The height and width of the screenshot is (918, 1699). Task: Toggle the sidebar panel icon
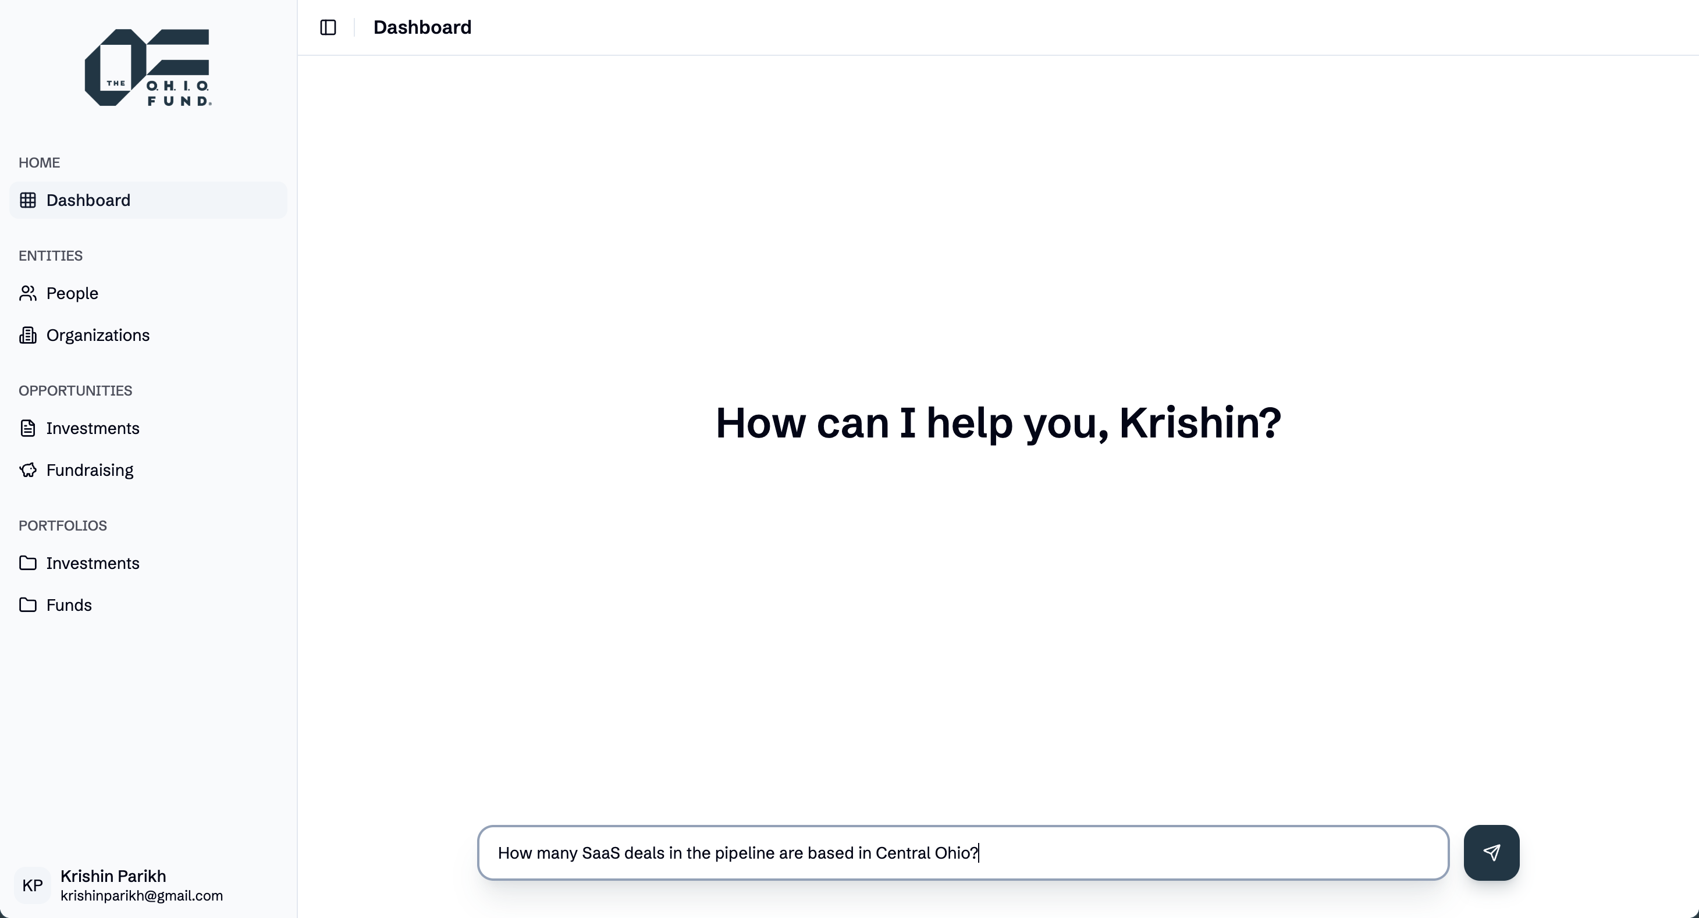[328, 27]
